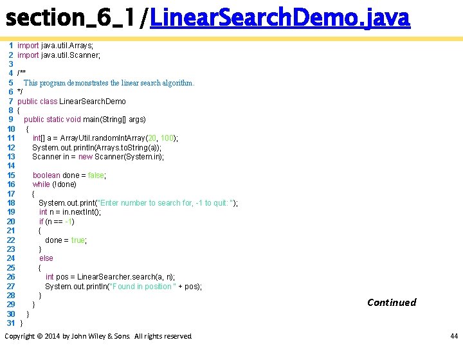Image resolution: width=463 pixels, height=347 pixels.
Task: Click the 'Enter number to search for' print line
Action: pyautogui.click(x=138, y=203)
